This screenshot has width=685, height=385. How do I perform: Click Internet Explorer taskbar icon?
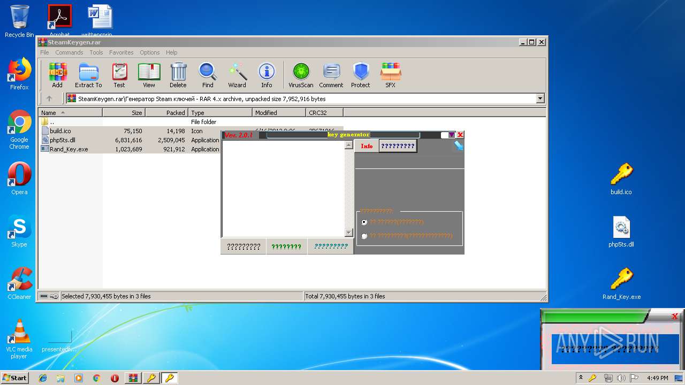(x=43, y=378)
